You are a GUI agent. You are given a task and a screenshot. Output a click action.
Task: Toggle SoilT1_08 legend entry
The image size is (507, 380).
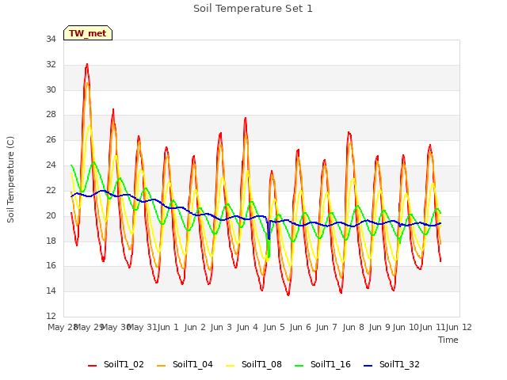[x=253, y=364]
